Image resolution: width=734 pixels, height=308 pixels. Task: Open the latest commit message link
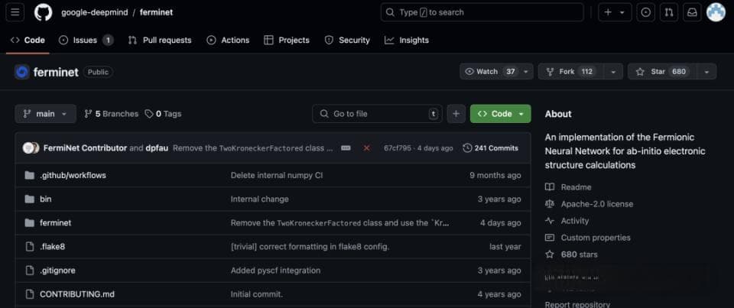(253, 148)
